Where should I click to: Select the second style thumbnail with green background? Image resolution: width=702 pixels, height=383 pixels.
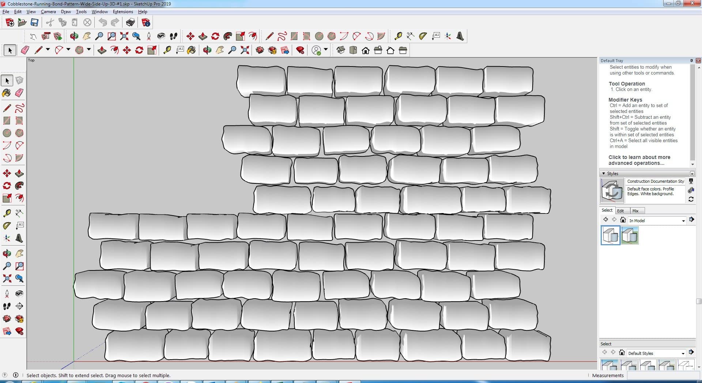(x=629, y=235)
